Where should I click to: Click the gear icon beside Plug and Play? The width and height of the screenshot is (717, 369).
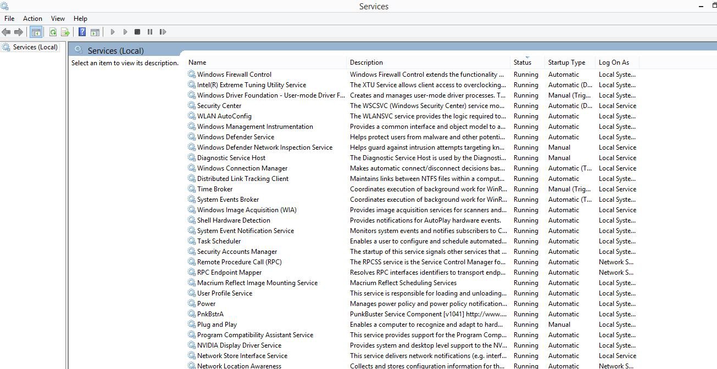[192, 325]
